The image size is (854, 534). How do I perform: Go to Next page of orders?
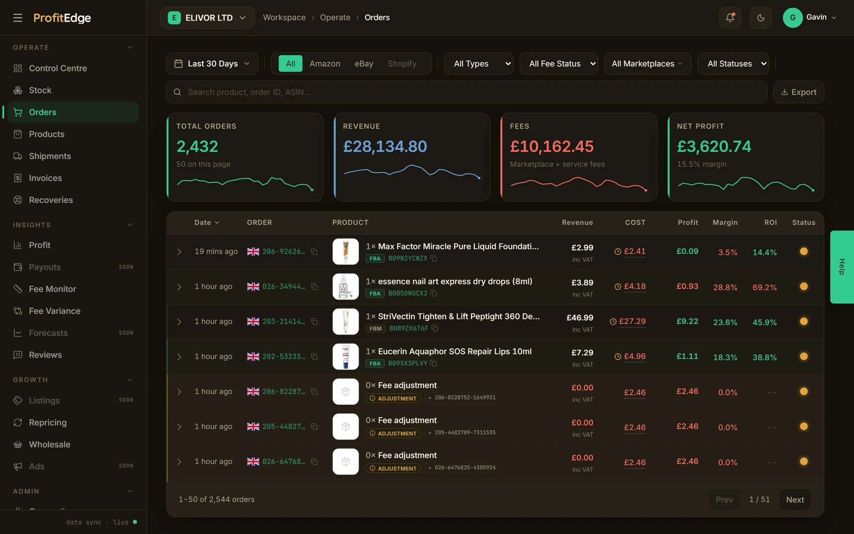pos(795,499)
